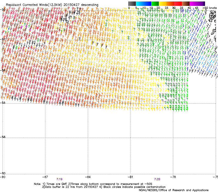This screenshot has width=218, height=192.
Task: Click the '-90' longitude axis label
Action: click(x=3, y=177)
